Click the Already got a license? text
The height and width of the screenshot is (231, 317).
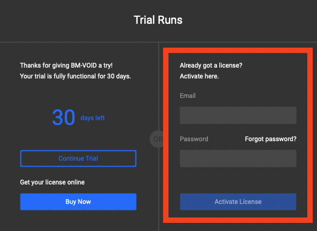211,65
